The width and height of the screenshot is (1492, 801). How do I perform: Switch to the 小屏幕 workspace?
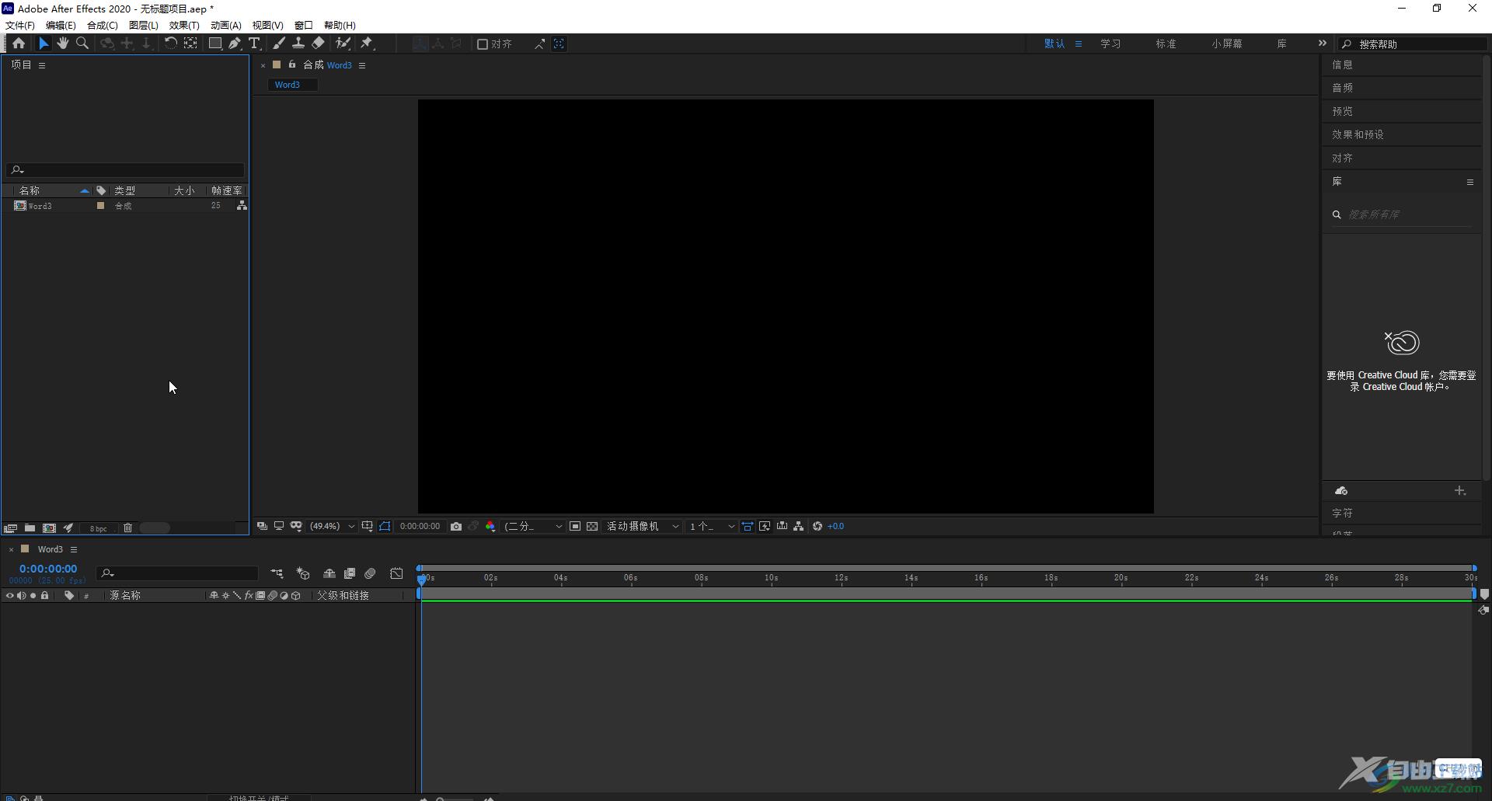coord(1226,44)
